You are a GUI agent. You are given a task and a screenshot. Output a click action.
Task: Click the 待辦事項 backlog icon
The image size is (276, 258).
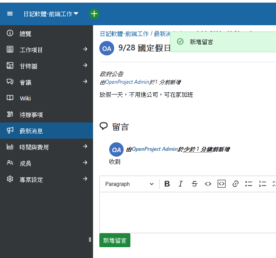[x=10, y=114]
